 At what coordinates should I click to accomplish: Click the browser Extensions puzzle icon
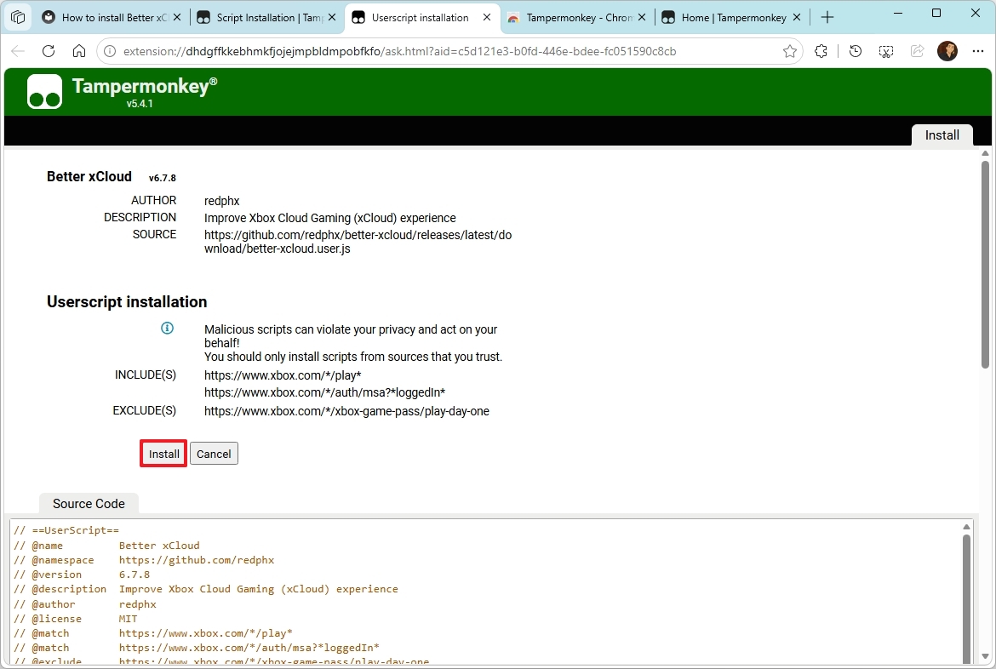point(820,51)
